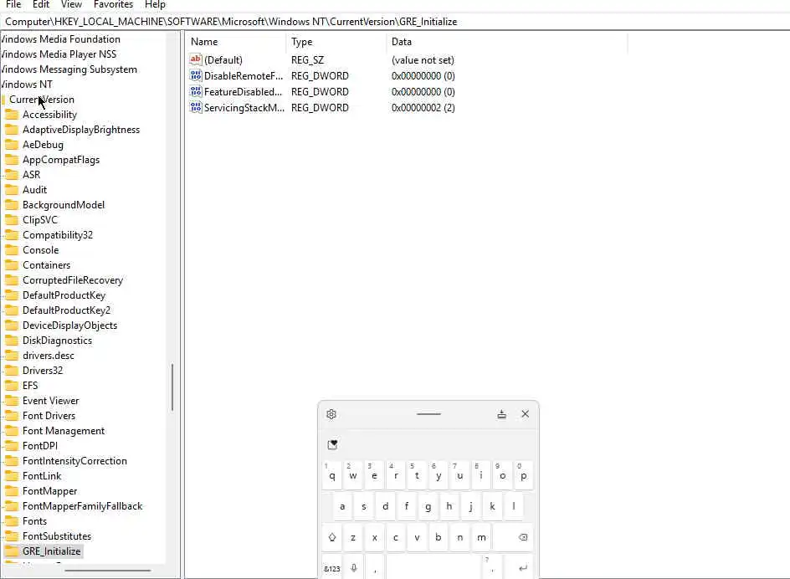Click the ASR folder icon

[x=11, y=175]
